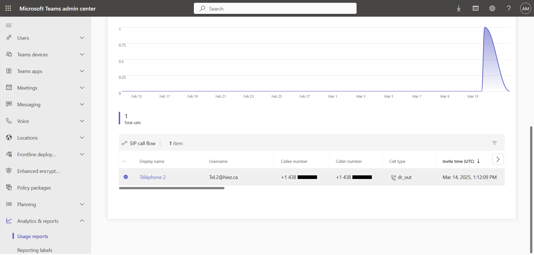Click the downloads arrow icon in header

(x=459, y=8)
